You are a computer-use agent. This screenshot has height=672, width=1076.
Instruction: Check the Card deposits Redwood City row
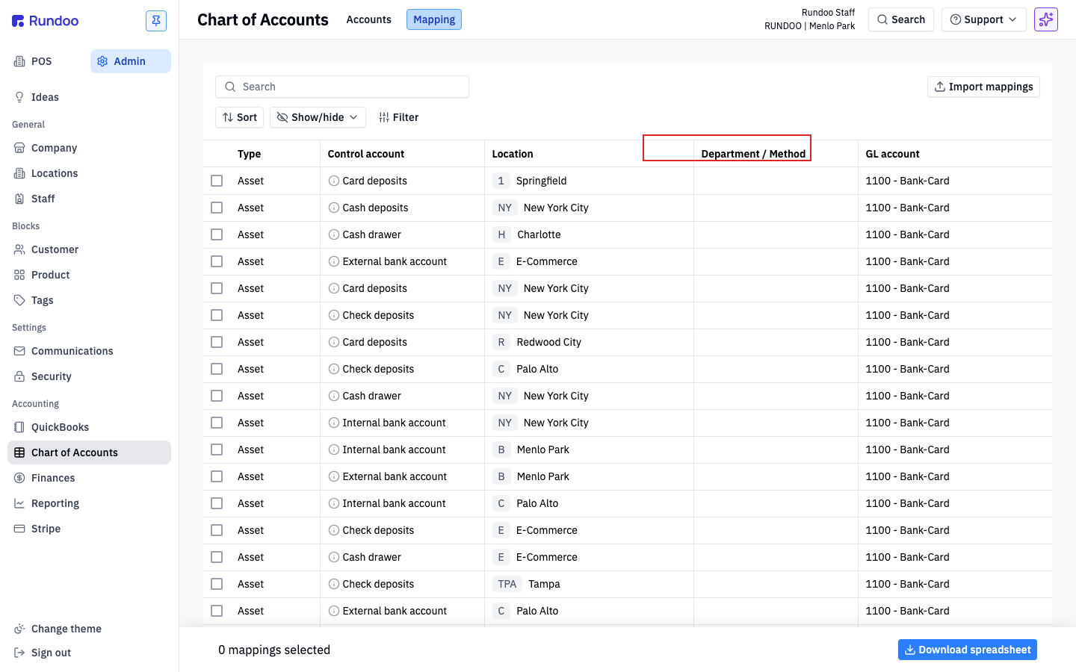click(217, 342)
